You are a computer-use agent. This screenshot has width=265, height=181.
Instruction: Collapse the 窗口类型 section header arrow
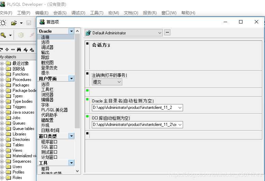click(x=71, y=136)
